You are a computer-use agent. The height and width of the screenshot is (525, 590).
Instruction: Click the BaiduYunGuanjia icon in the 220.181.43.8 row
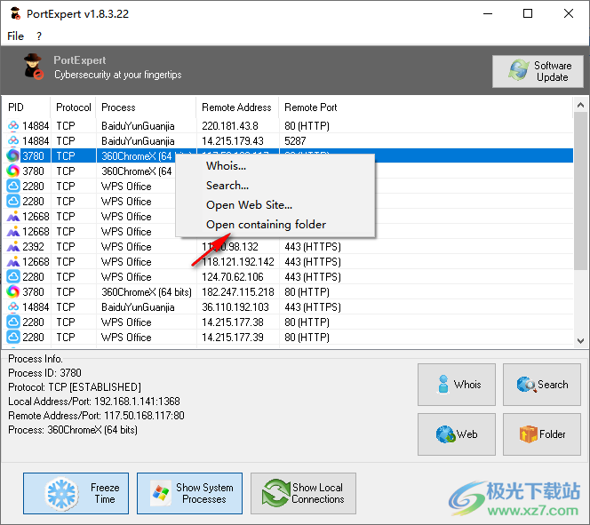pyautogui.click(x=13, y=125)
